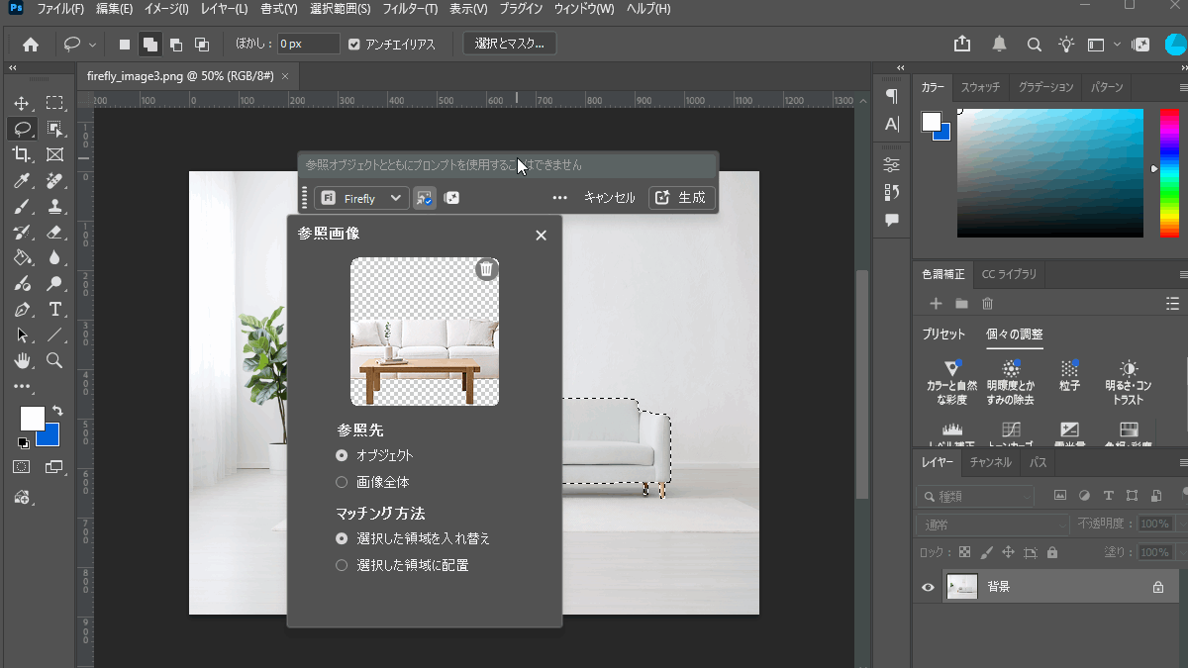This screenshot has width=1188, height=668.
Task: Open the layer blend mode 通常 dropdown
Action: (x=993, y=524)
